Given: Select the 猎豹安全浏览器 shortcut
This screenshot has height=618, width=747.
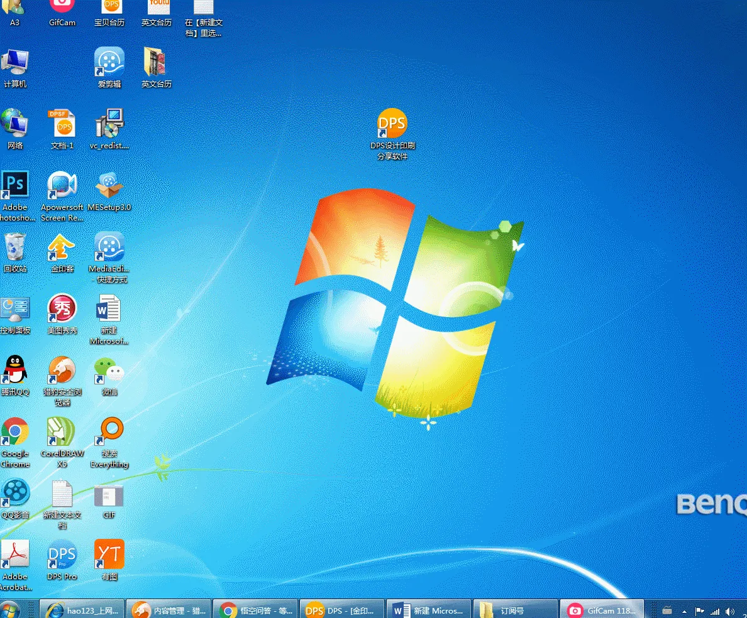Looking at the screenshot, I should point(62,381).
